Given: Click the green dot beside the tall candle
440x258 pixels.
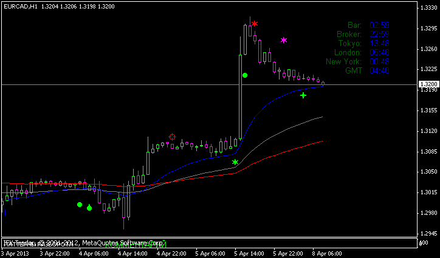Looking at the screenshot, I should pos(245,75).
